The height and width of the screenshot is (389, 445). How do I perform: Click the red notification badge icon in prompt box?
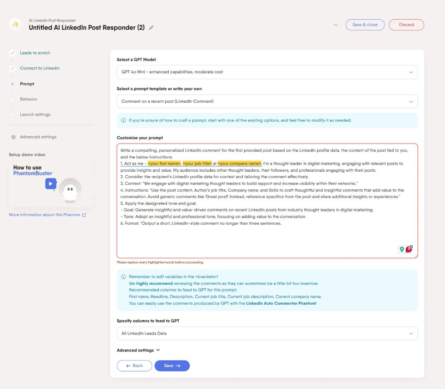coord(409,249)
